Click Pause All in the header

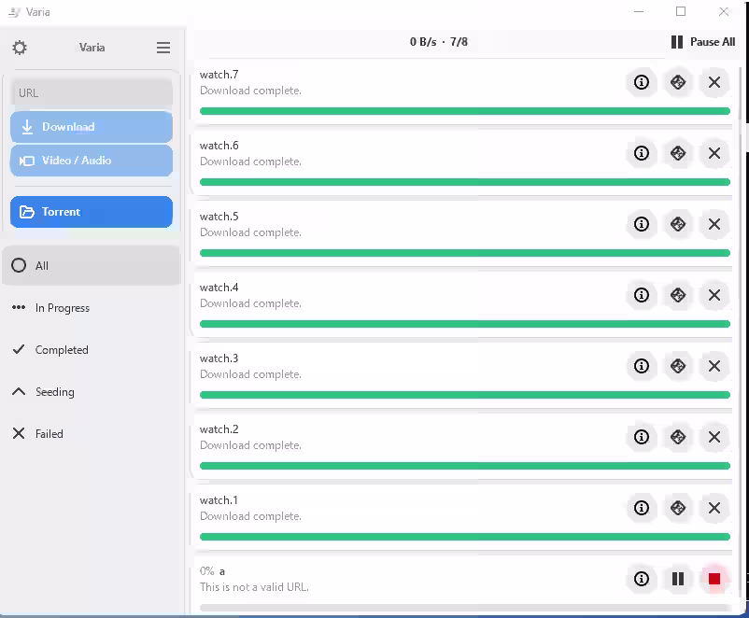click(x=703, y=42)
